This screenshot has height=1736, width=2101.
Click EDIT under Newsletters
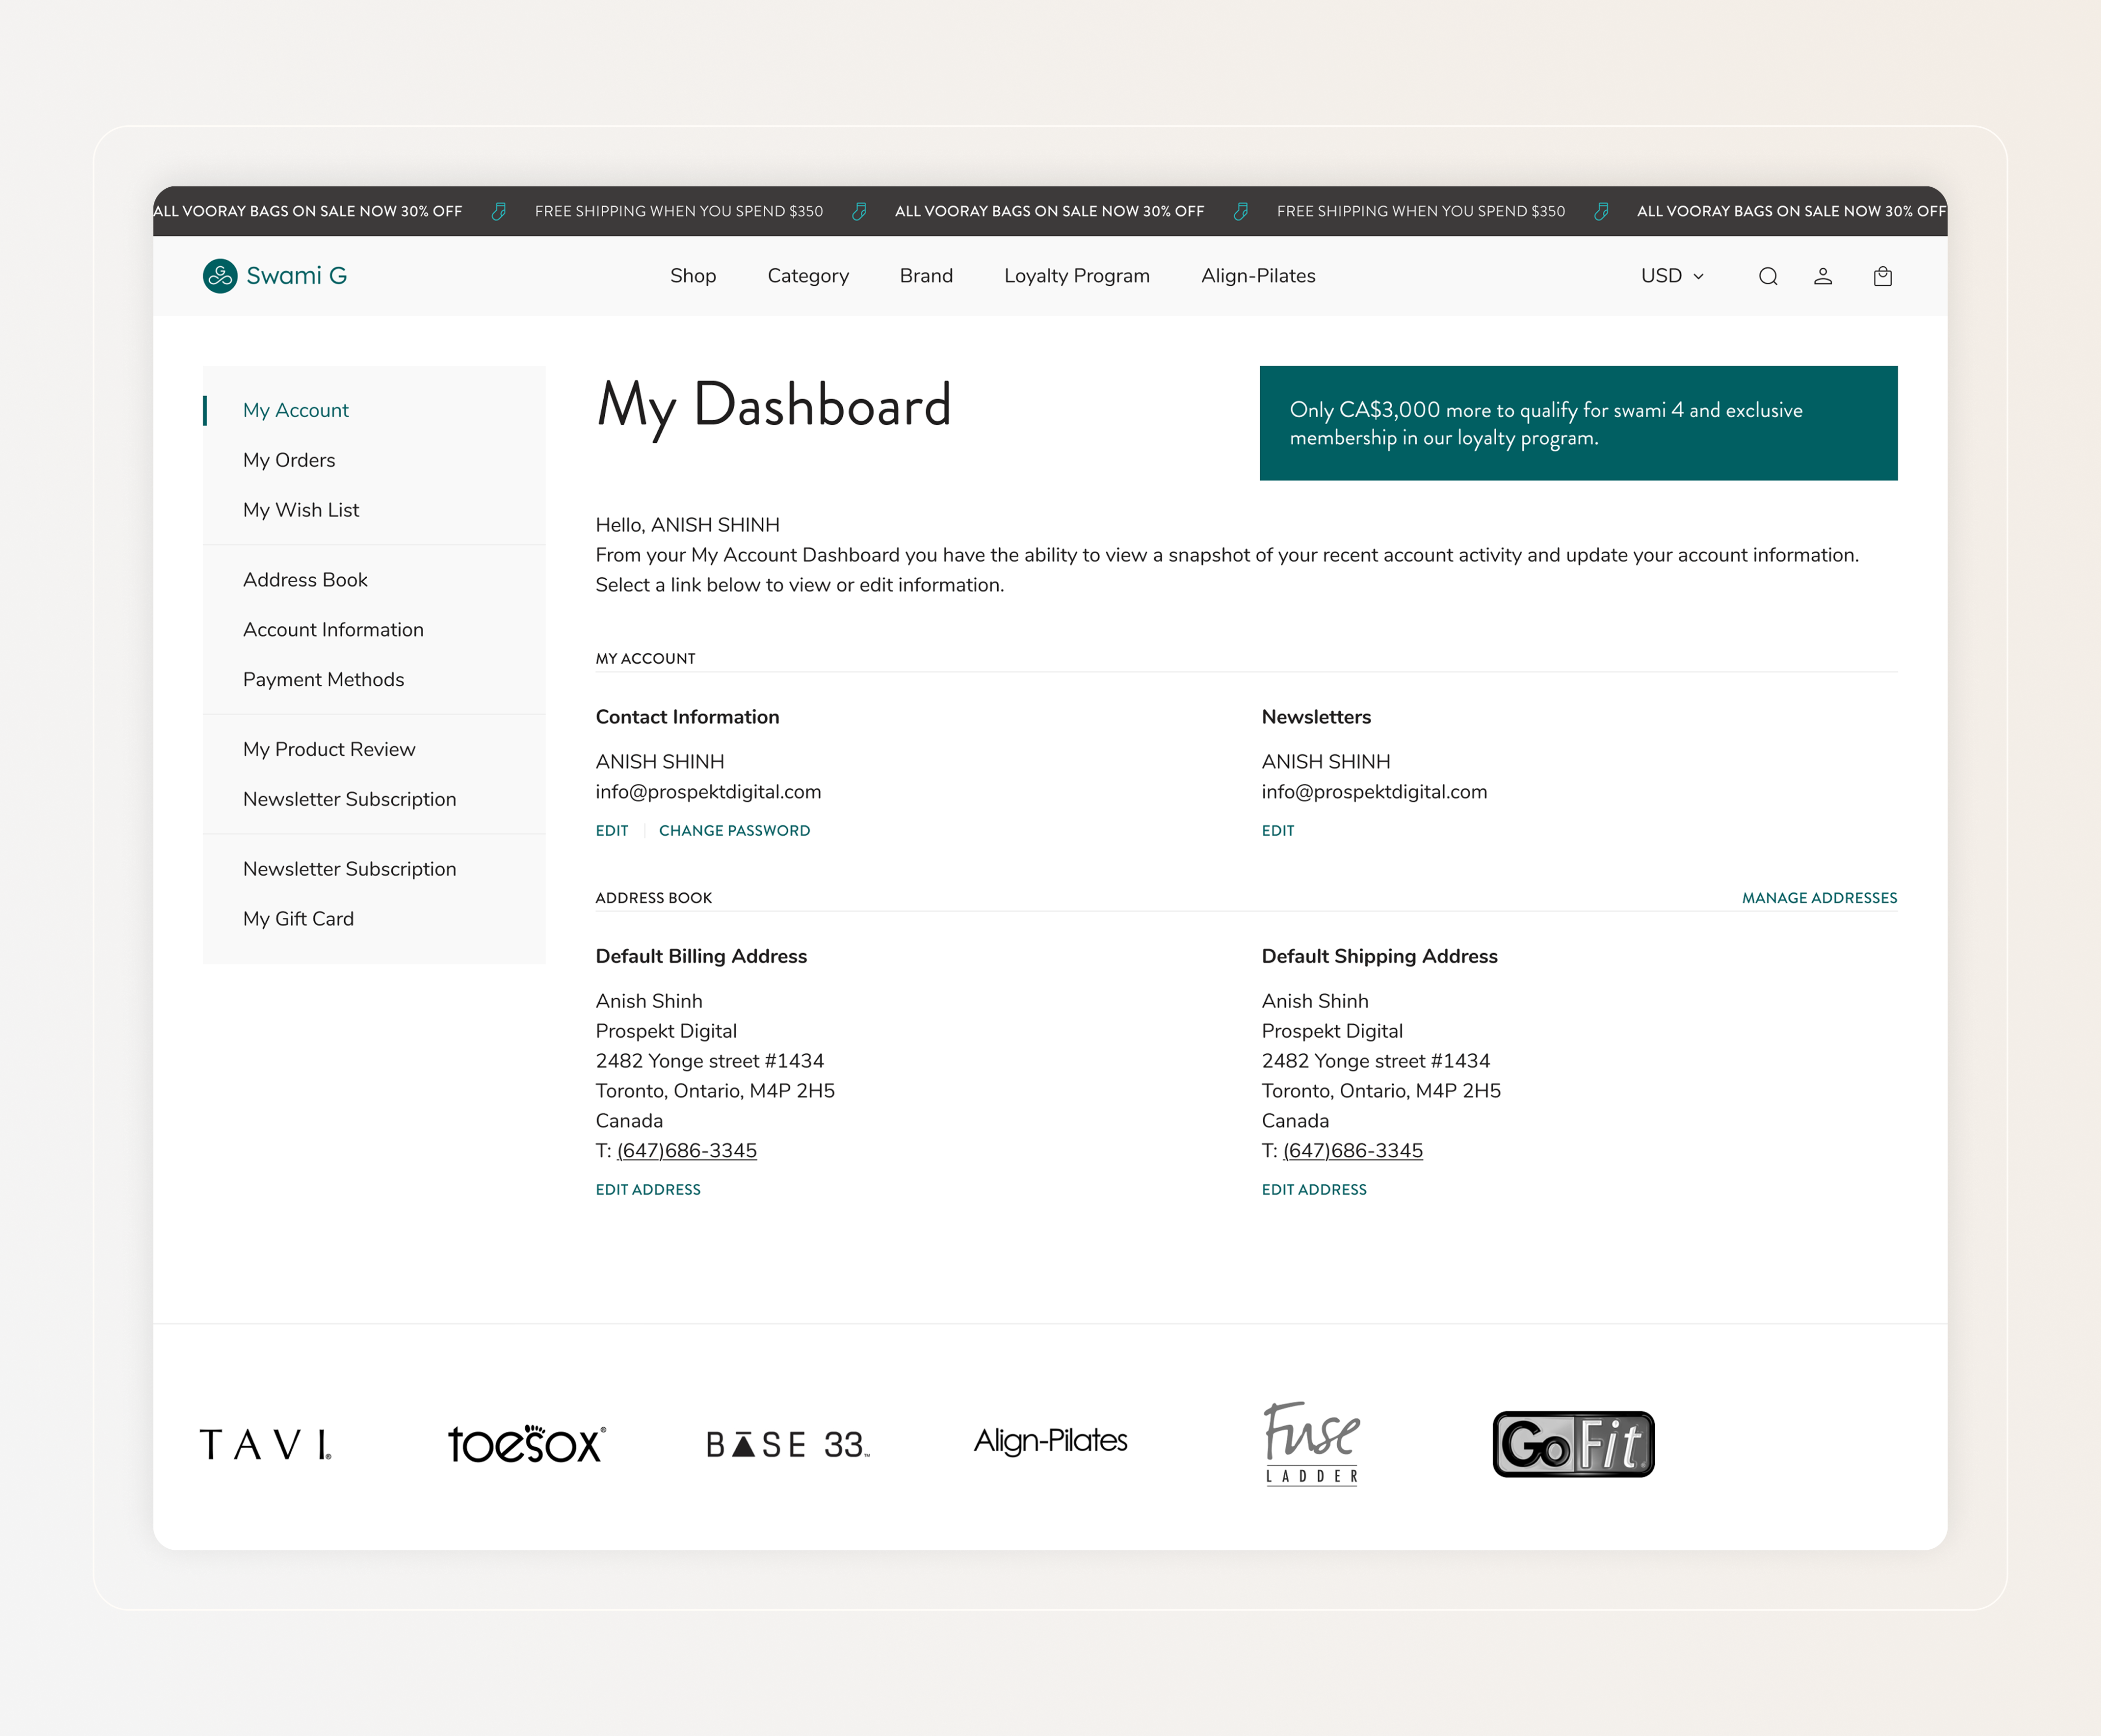1278,831
